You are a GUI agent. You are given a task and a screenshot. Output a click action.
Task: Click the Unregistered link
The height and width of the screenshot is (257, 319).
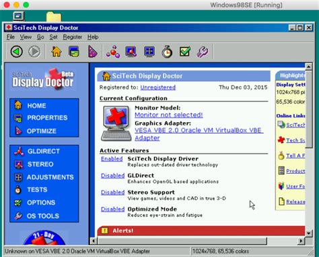pos(158,87)
